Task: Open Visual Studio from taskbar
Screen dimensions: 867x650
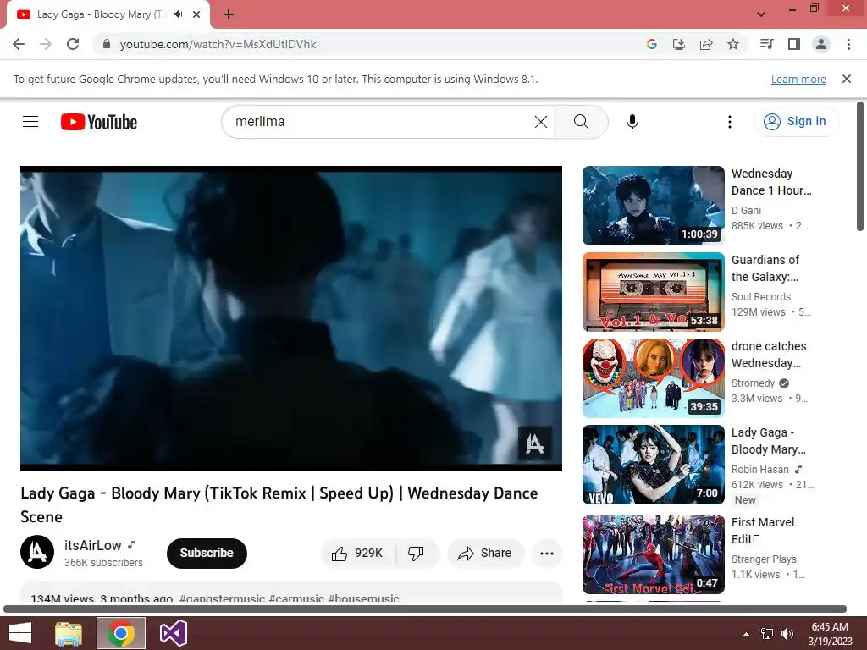Action: pos(173,633)
